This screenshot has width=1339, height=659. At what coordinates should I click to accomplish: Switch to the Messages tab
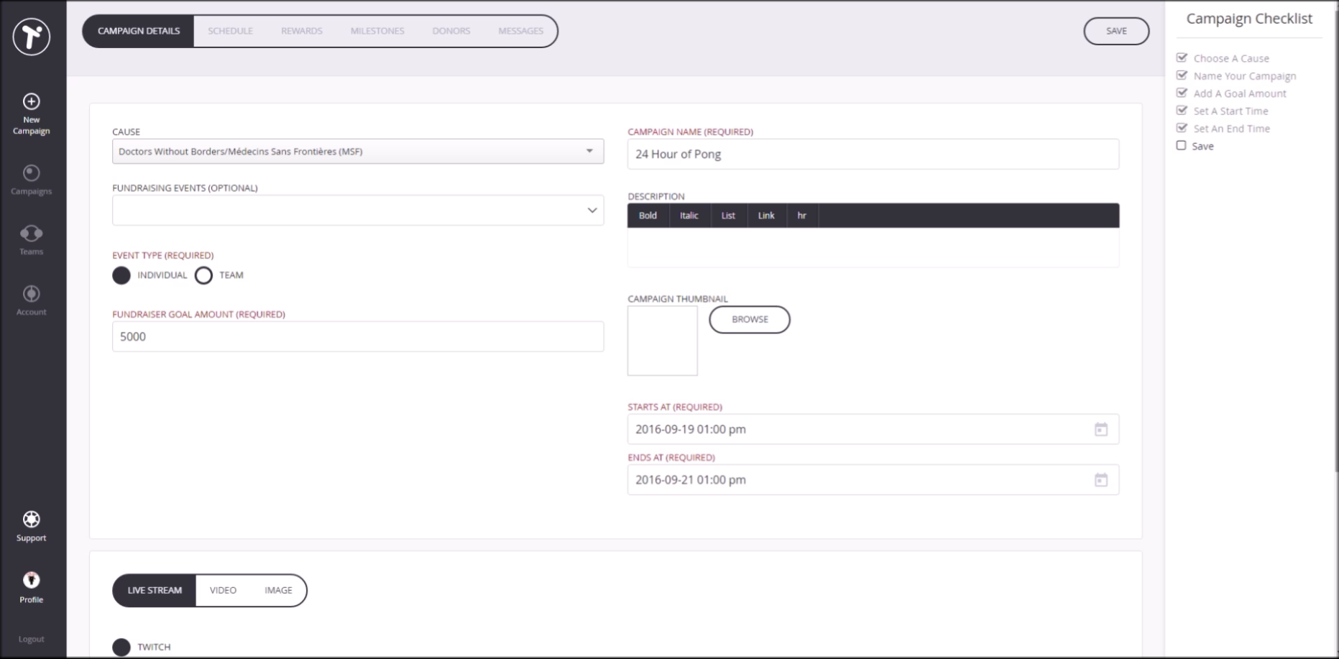[x=520, y=31]
